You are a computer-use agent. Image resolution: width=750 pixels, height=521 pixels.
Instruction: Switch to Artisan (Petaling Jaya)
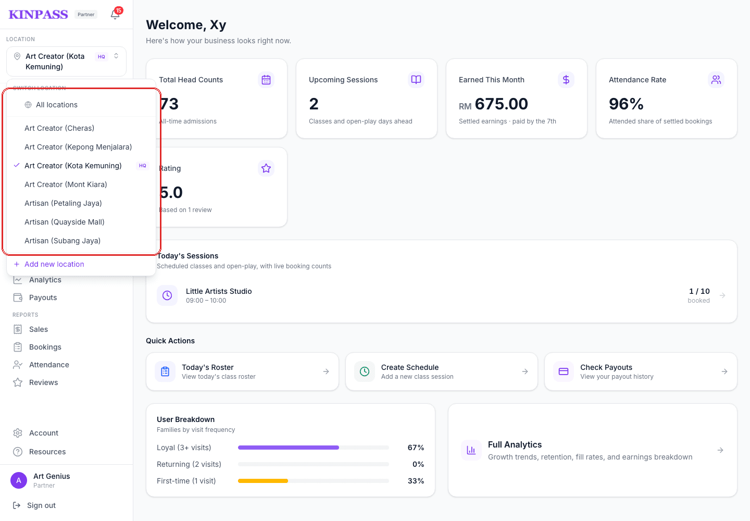pyautogui.click(x=81, y=203)
